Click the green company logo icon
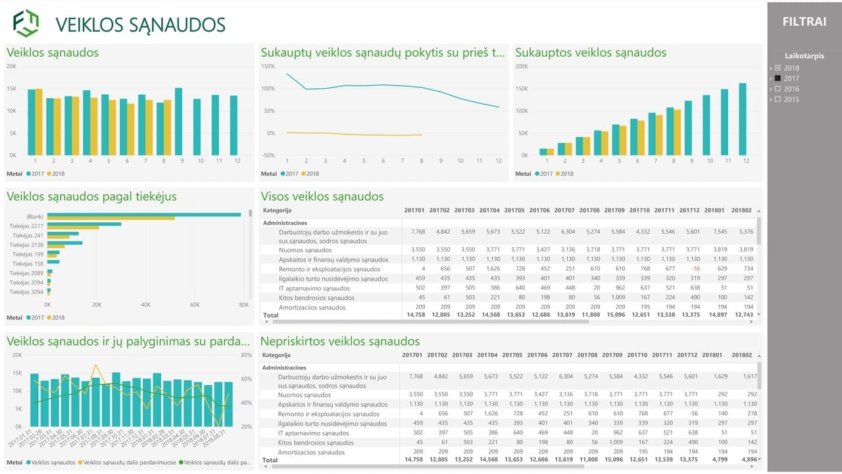 pos(26,23)
